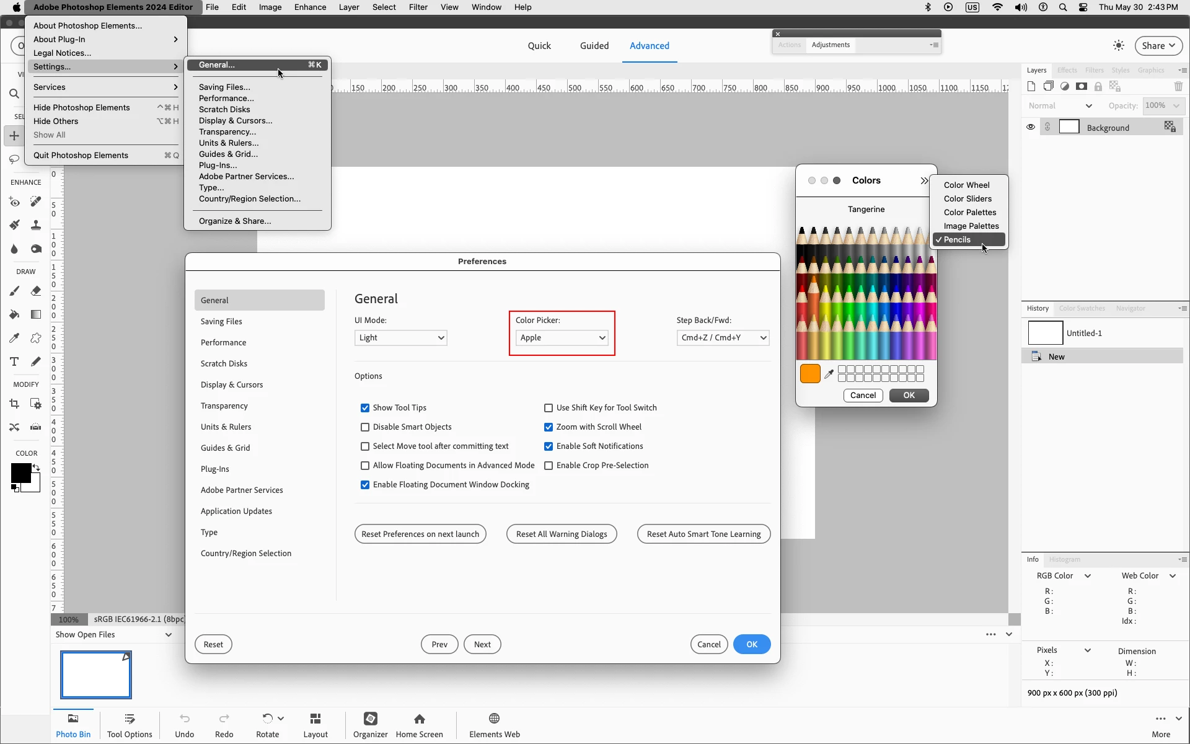
Task: Hide the Background layer eye icon
Action: 1031,127
